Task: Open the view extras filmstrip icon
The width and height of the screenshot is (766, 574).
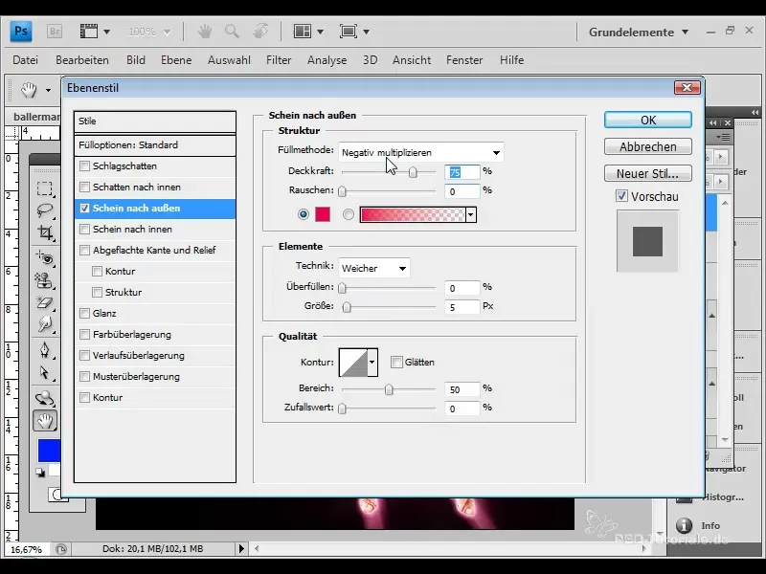Action: (89, 32)
